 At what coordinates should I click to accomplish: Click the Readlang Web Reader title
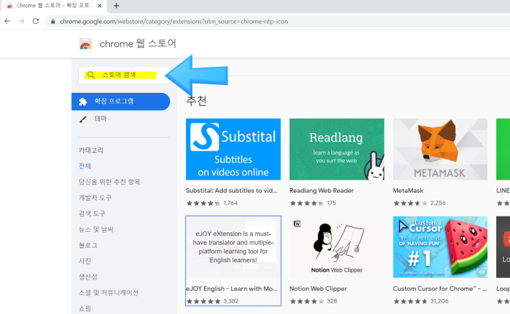coord(322,191)
